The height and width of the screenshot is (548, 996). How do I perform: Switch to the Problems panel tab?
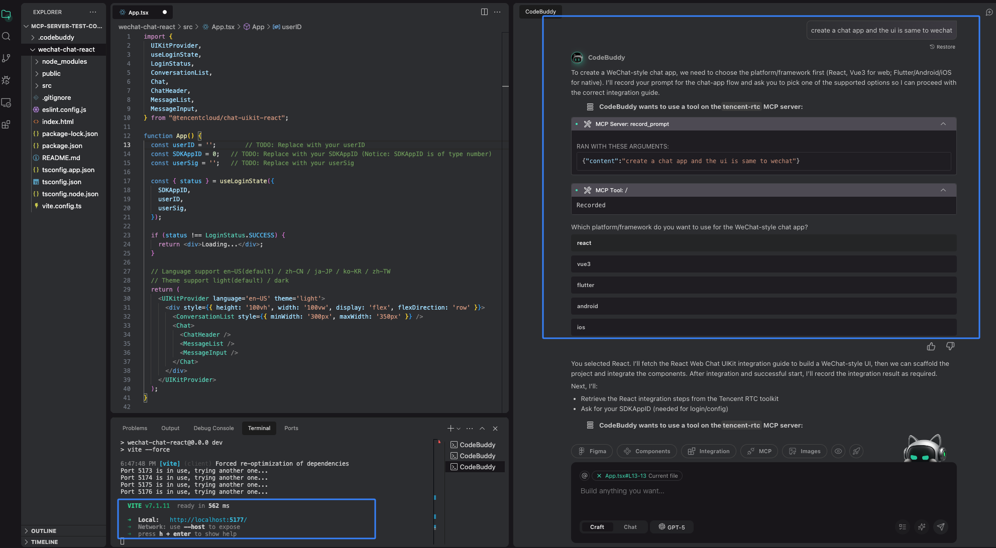coord(135,428)
